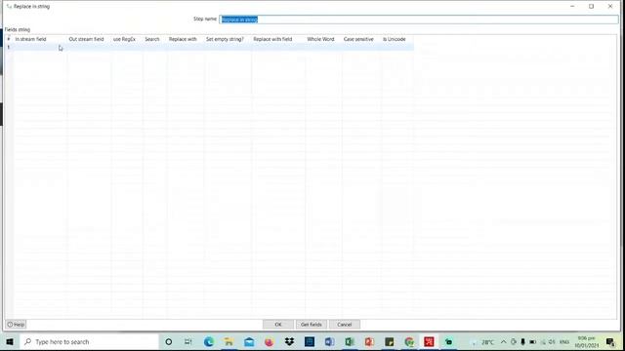Open Help for this step
This screenshot has height=351, width=625.
tap(16, 325)
